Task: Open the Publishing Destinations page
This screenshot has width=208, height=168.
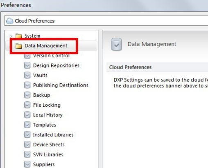Action: [x=61, y=85]
